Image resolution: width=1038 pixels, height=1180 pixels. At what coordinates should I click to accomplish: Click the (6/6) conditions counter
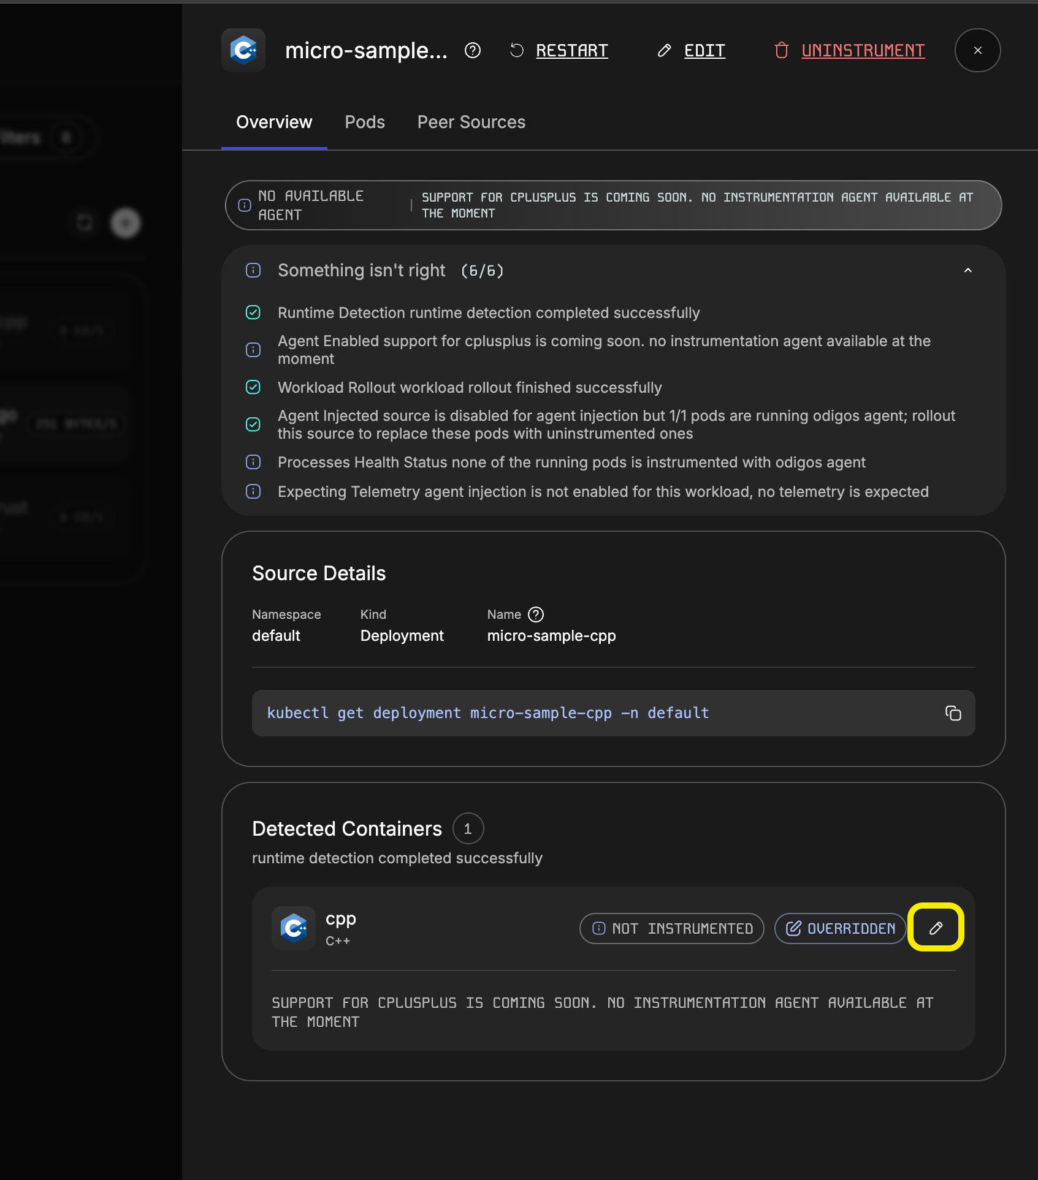click(x=483, y=271)
